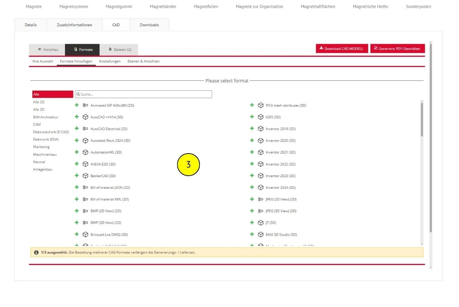Add IGES (3D) format via plus icon
The width and height of the screenshot is (459, 307).
point(252,117)
